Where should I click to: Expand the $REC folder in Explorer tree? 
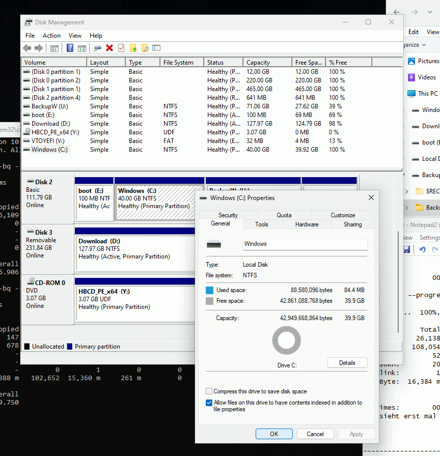407,191
